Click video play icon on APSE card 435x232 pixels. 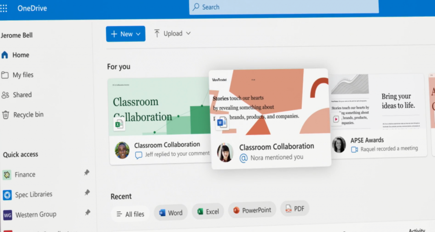(x=336, y=119)
